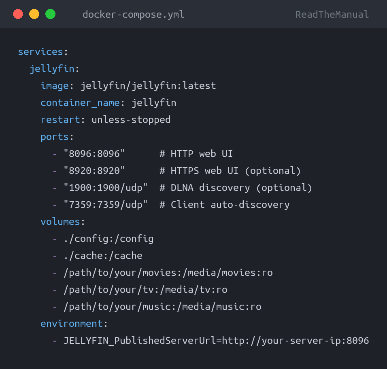Click the 'restart' key
Viewport: 387px width, 369px height.
pyautogui.click(x=60, y=120)
